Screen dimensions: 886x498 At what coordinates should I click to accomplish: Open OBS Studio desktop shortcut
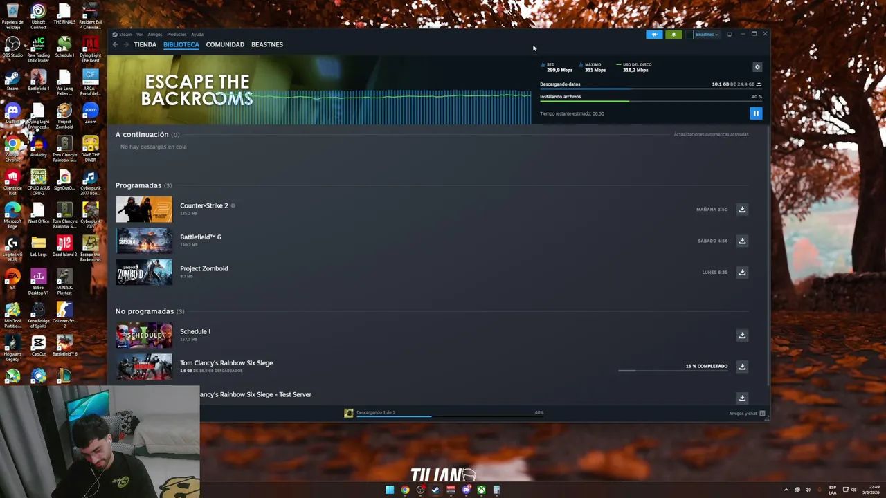12,47
